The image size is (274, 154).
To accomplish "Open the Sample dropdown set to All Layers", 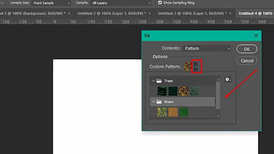I will click(121, 3).
